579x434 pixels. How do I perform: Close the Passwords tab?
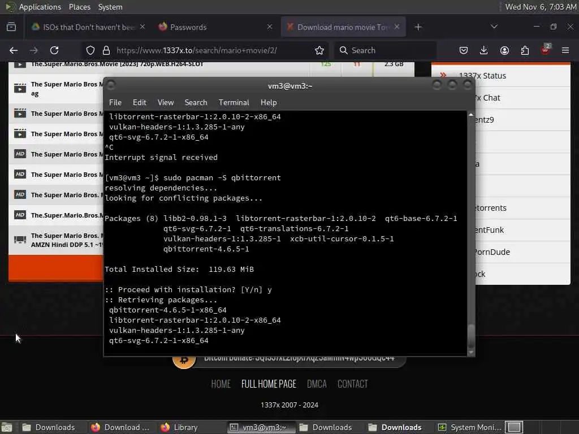tap(270, 27)
